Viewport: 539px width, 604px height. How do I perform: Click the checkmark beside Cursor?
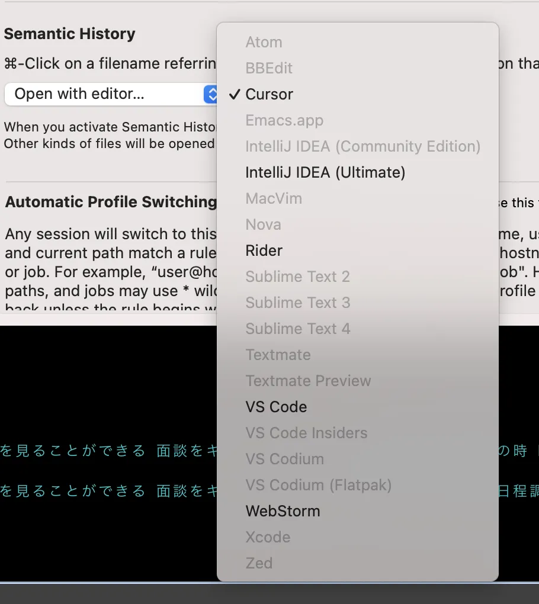pos(235,94)
